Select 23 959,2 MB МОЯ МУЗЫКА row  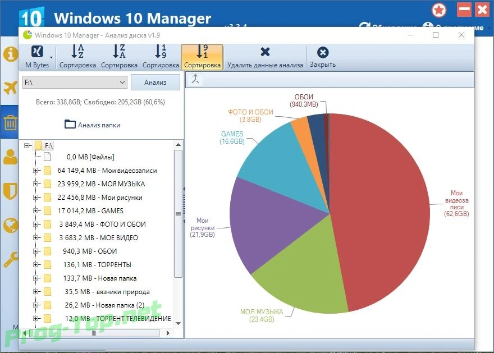point(101,184)
